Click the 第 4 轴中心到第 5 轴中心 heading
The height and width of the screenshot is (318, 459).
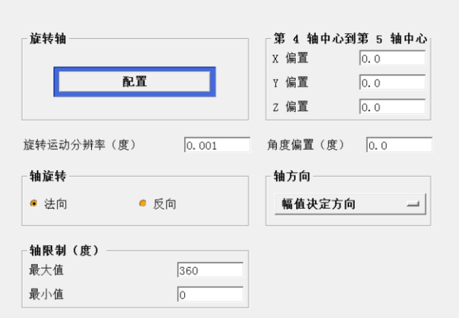click(x=350, y=39)
